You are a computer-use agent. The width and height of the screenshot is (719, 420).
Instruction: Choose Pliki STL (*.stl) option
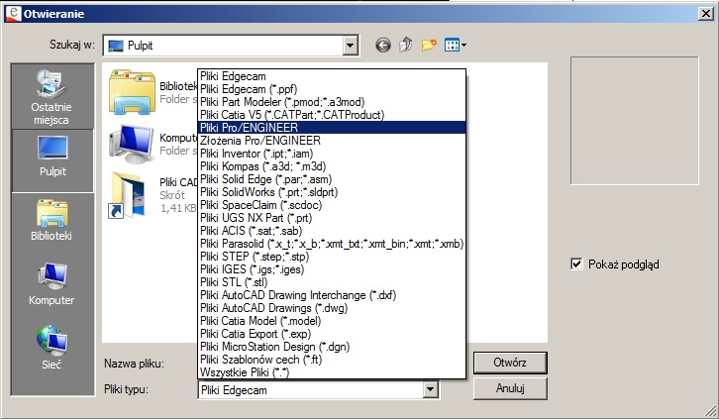(x=332, y=282)
